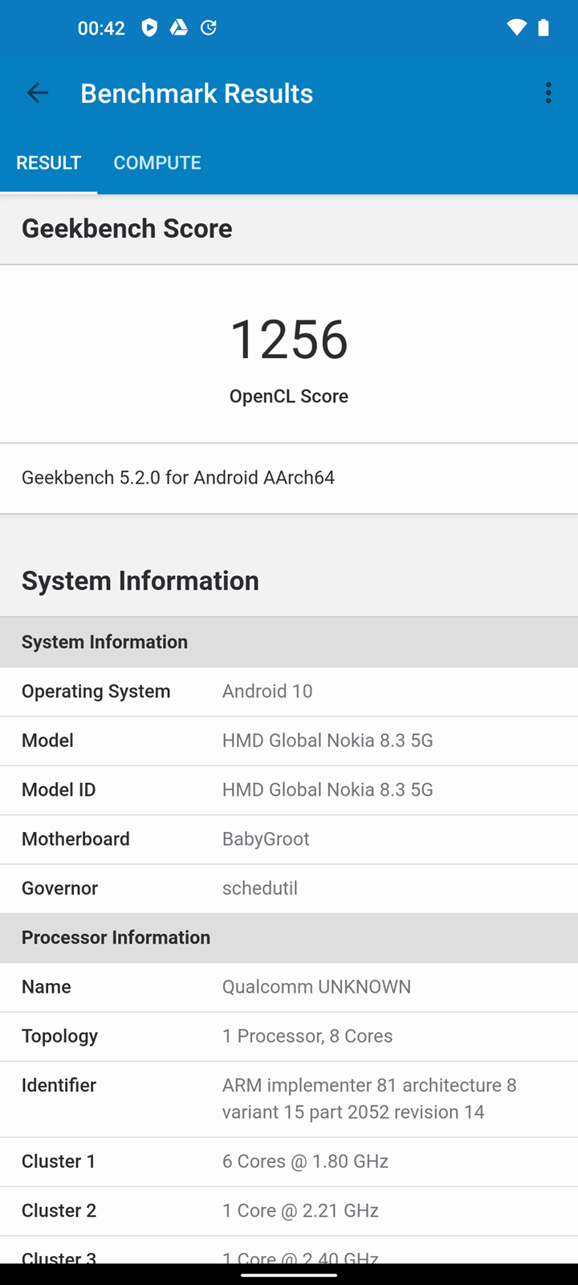
Task: Select the Cluster 1 row
Action: 289,1161
